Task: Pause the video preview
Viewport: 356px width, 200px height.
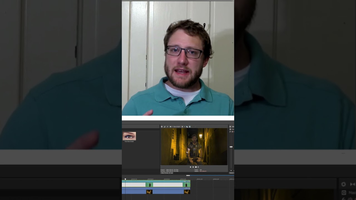Action: pos(193,167)
